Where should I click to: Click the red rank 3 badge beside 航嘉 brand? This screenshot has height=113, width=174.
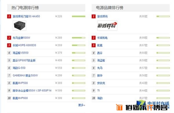[94, 45]
